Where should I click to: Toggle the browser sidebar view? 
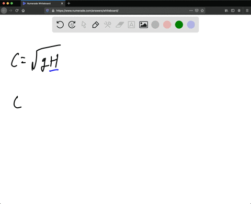[233, 10]
